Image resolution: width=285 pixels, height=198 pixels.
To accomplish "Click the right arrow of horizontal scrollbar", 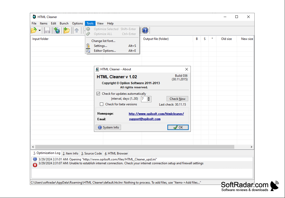I will (x=252, y=147).
